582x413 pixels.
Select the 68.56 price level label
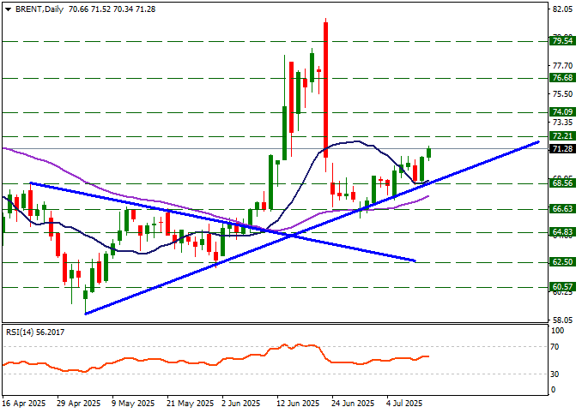click(x=563, y=183)
